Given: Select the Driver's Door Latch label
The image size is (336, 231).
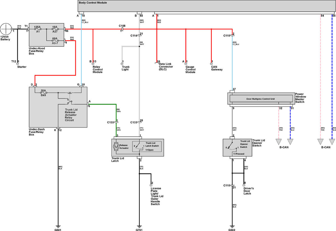Looking at the screenshot, I should pyautogui.click(x=249, y=191).
